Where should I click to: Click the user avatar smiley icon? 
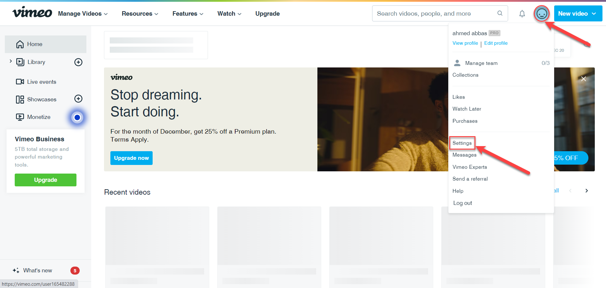click(x=541, y=14)
